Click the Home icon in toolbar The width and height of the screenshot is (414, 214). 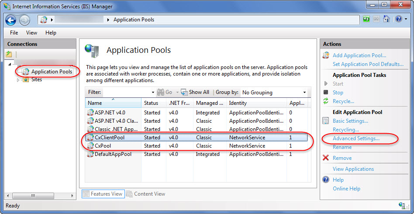tap(386, 19)
